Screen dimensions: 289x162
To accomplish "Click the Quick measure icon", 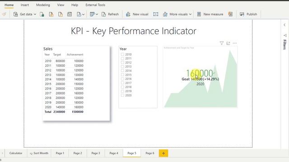I will (x=230, y=14).
